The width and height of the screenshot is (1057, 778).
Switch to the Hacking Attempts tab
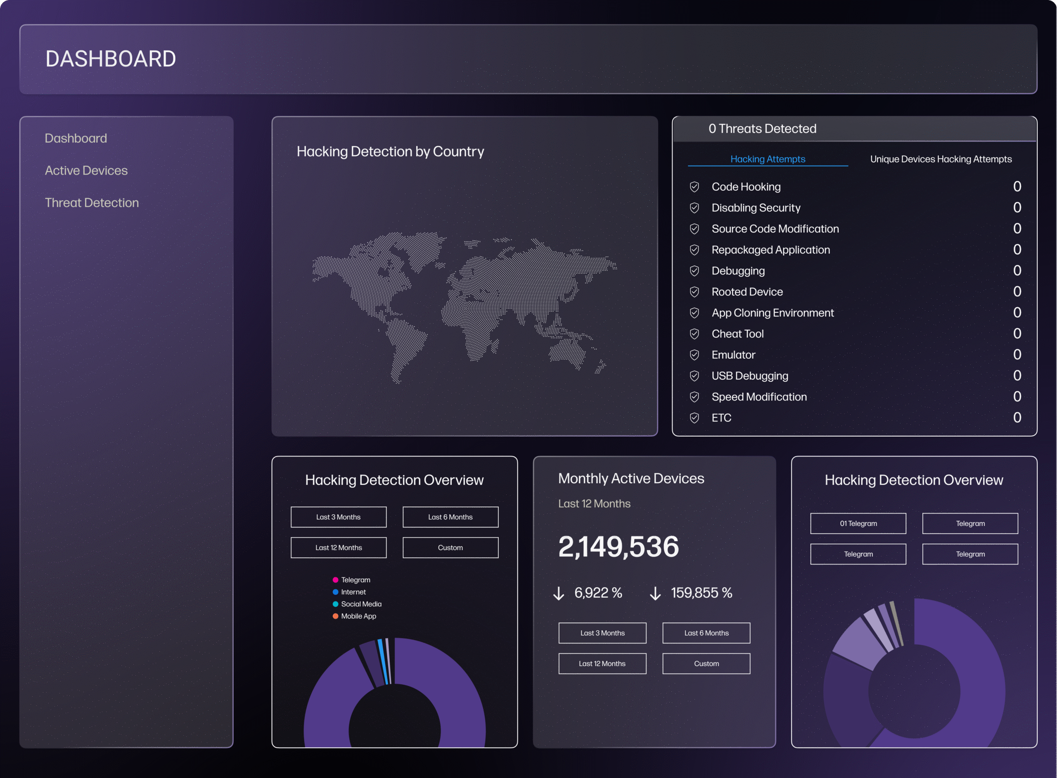tap(768, 159)
